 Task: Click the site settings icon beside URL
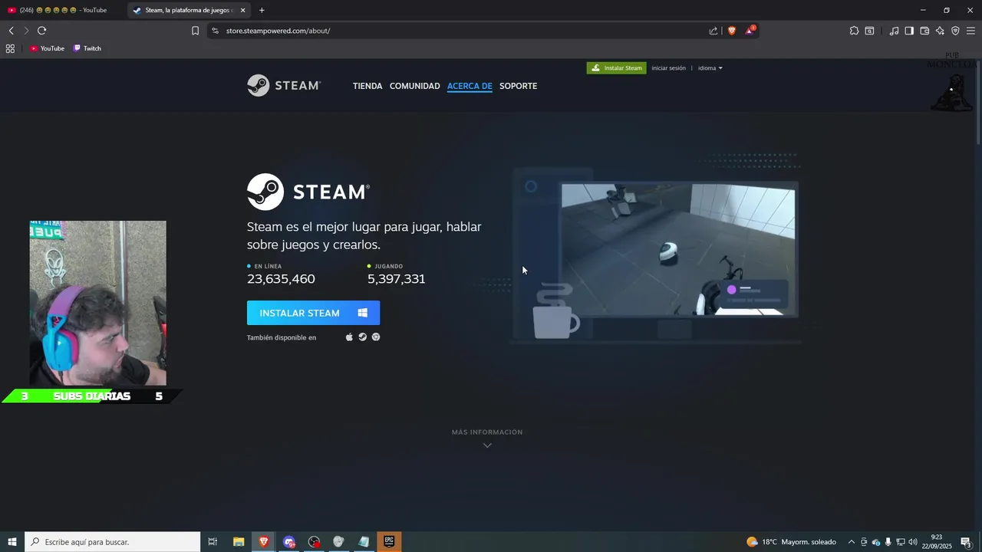(x=215, y=31)
